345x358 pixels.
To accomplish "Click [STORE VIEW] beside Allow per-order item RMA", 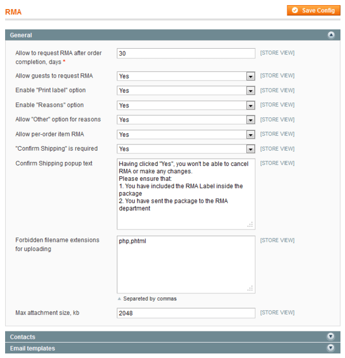I will [x=277, y=134].
